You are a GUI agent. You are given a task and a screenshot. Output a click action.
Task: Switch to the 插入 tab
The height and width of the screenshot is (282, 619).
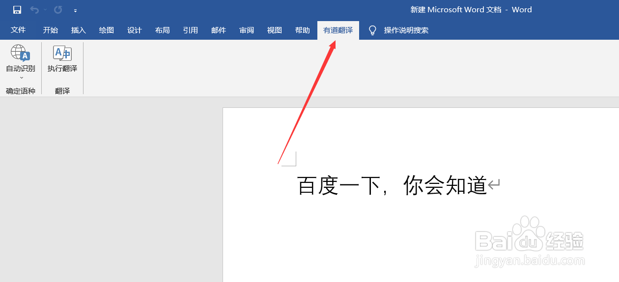click(x=78, y=30)
